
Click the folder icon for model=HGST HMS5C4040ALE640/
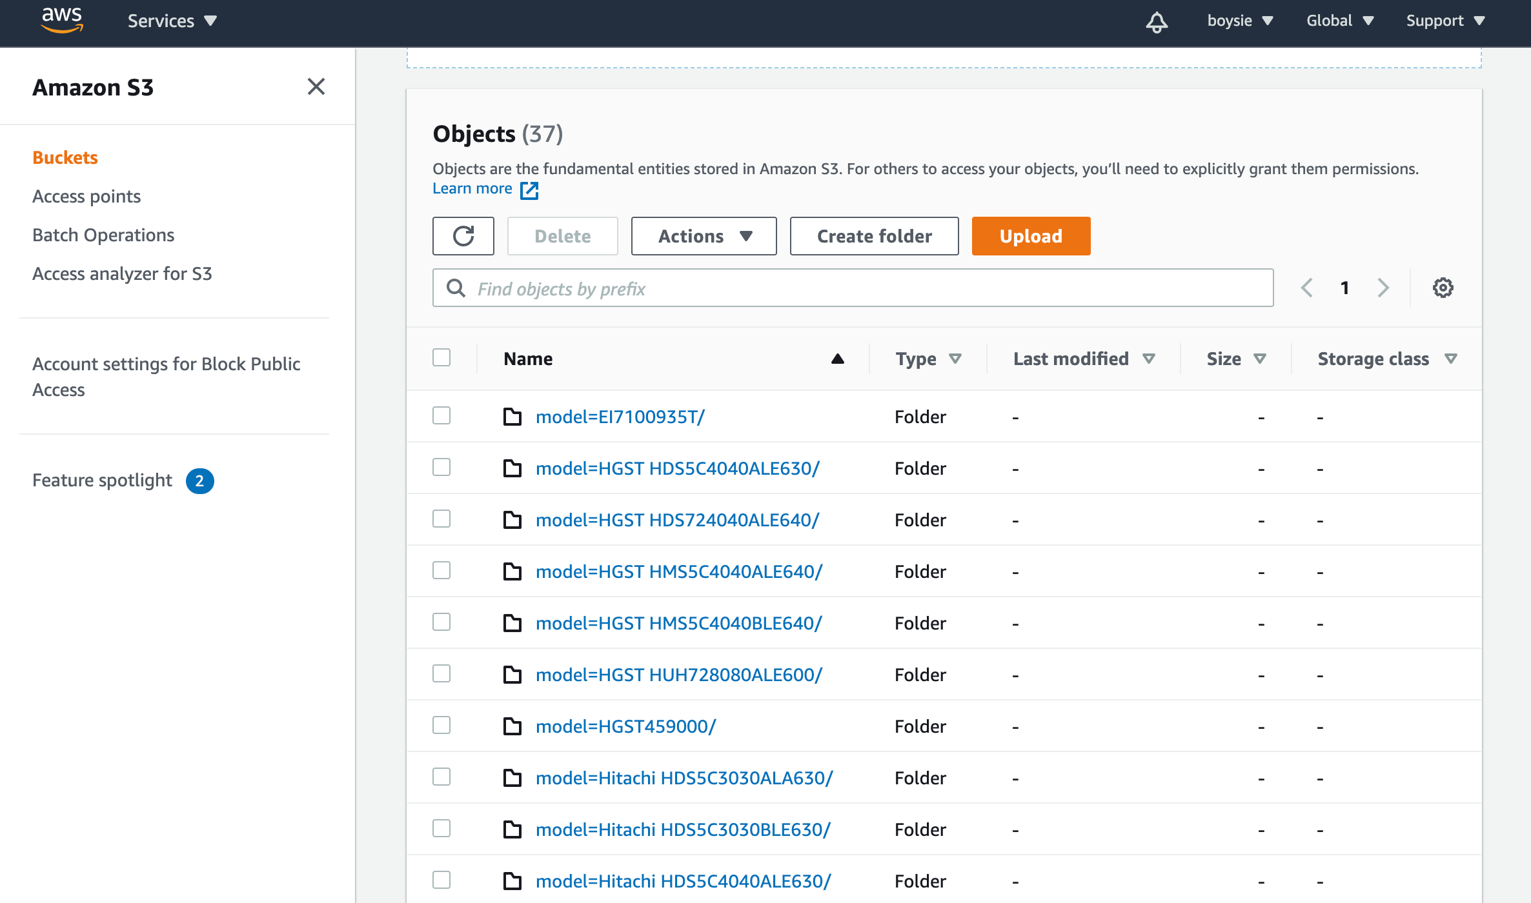(x=512, y=571)
